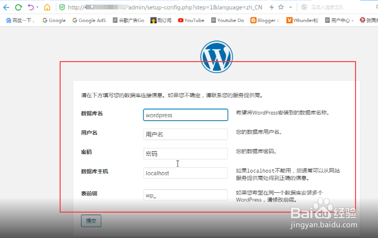
Task: Click the 数据库名 input field
Action: [186, 115]
